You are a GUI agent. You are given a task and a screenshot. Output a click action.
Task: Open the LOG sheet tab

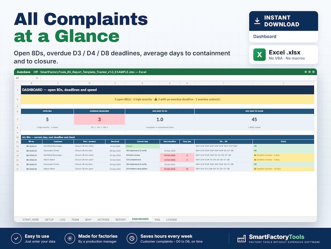click(63, 220)
